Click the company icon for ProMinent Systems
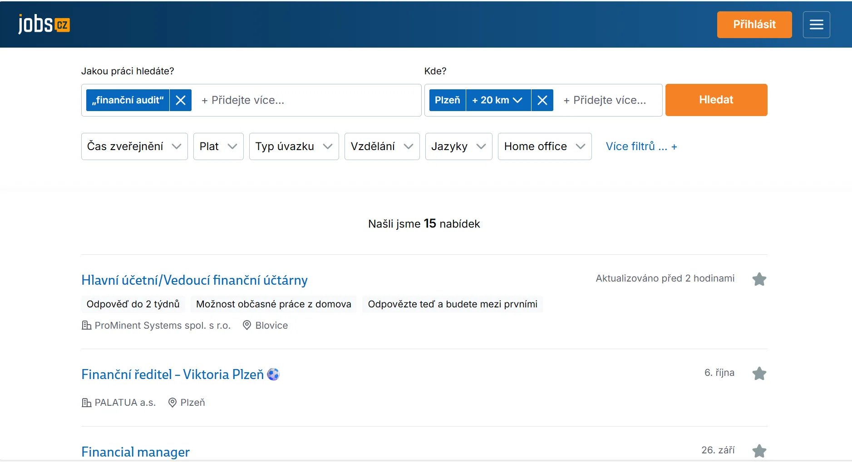 click(x=86, y=325)
